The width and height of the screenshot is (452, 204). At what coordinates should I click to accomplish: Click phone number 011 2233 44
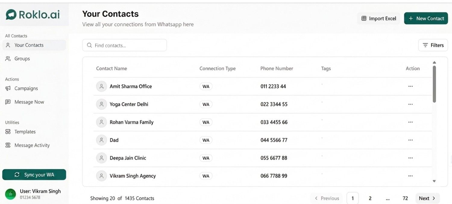tap(273, 86)
